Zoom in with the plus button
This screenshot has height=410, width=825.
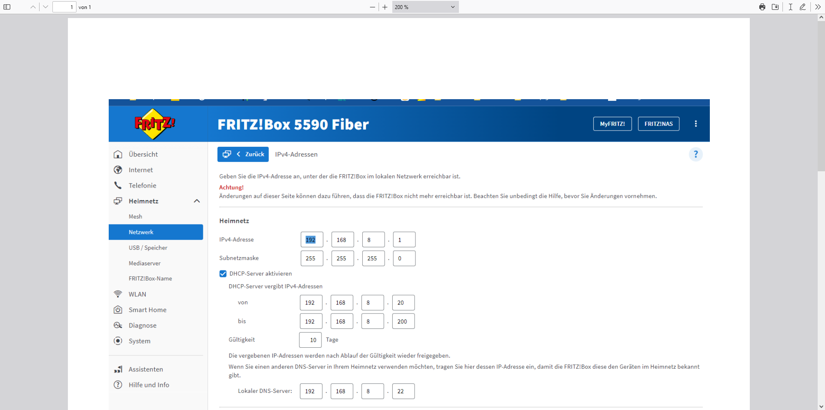[385, 7]
